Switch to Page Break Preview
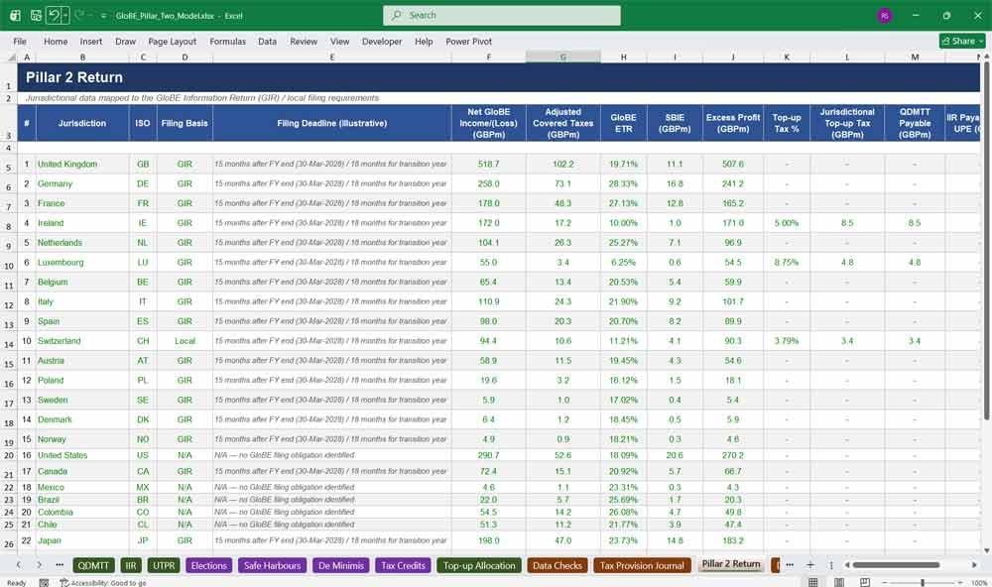The height and width of the screenshot is (587, 992). pyautogui.click(x=865, y=583)
